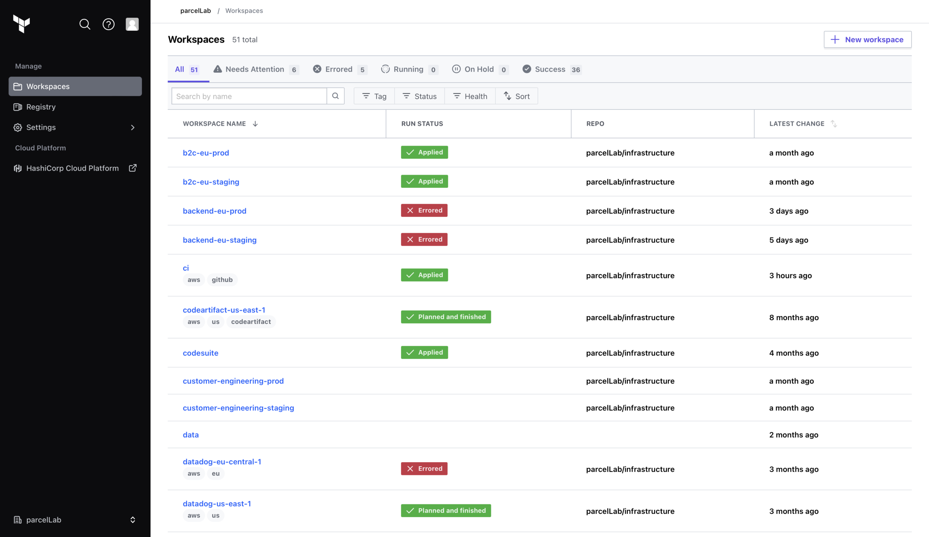Switch to the Errored tab
The width and height of the screenshot is (929, 537).
(339, 69)
